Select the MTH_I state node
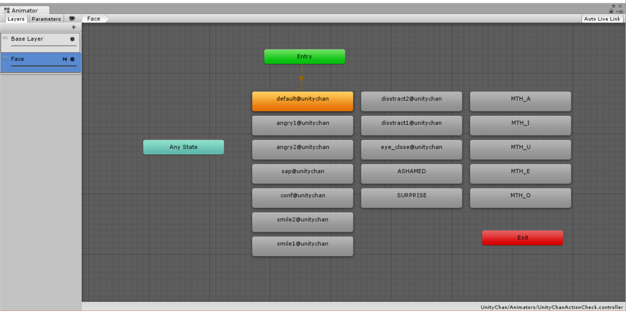 pyautogui.click(x=521, y=126)
